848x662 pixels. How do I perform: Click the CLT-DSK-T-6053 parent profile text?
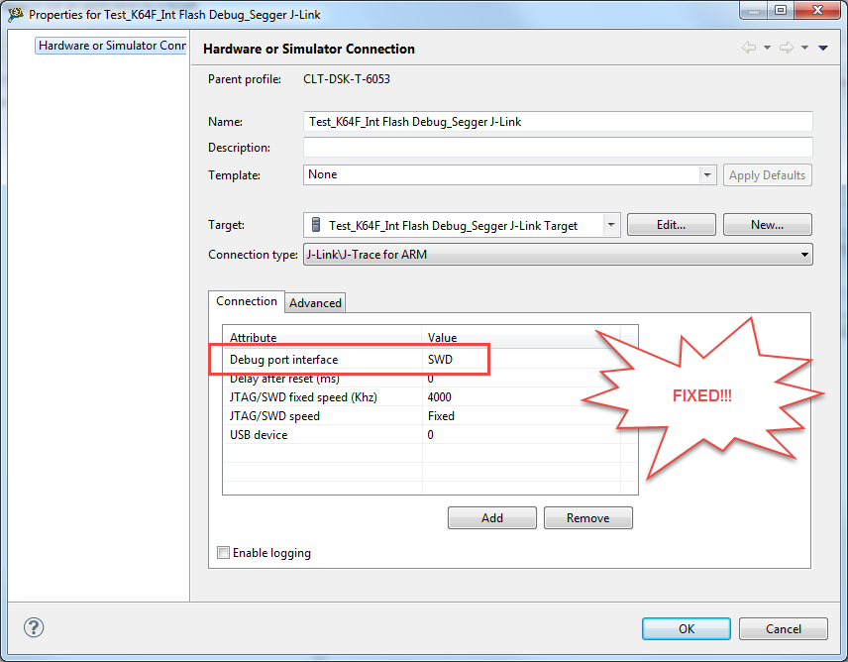pyautogui.click(x=347, y=79)
